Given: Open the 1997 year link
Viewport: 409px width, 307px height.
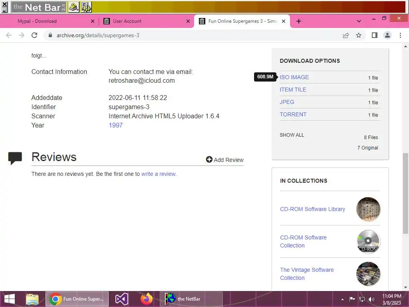Looking at the screenshot, I should click(x=115, y=125).
